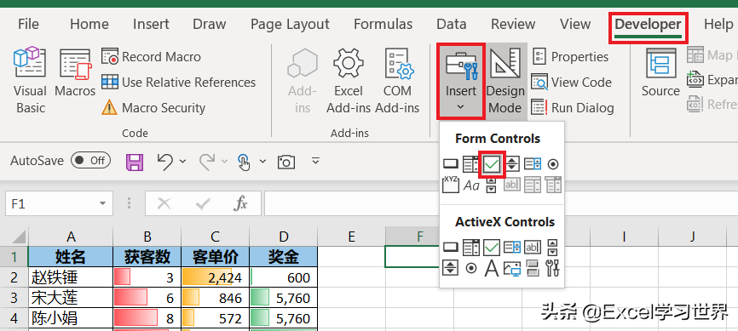Switch to the Formulas tab

[383, 24]
